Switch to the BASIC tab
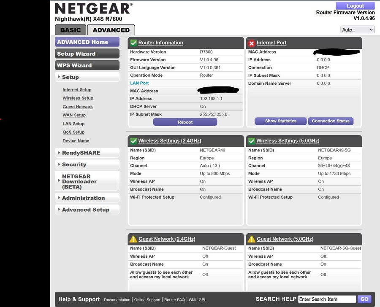Viewport: 380px width, 307px height. click(71, 30)
